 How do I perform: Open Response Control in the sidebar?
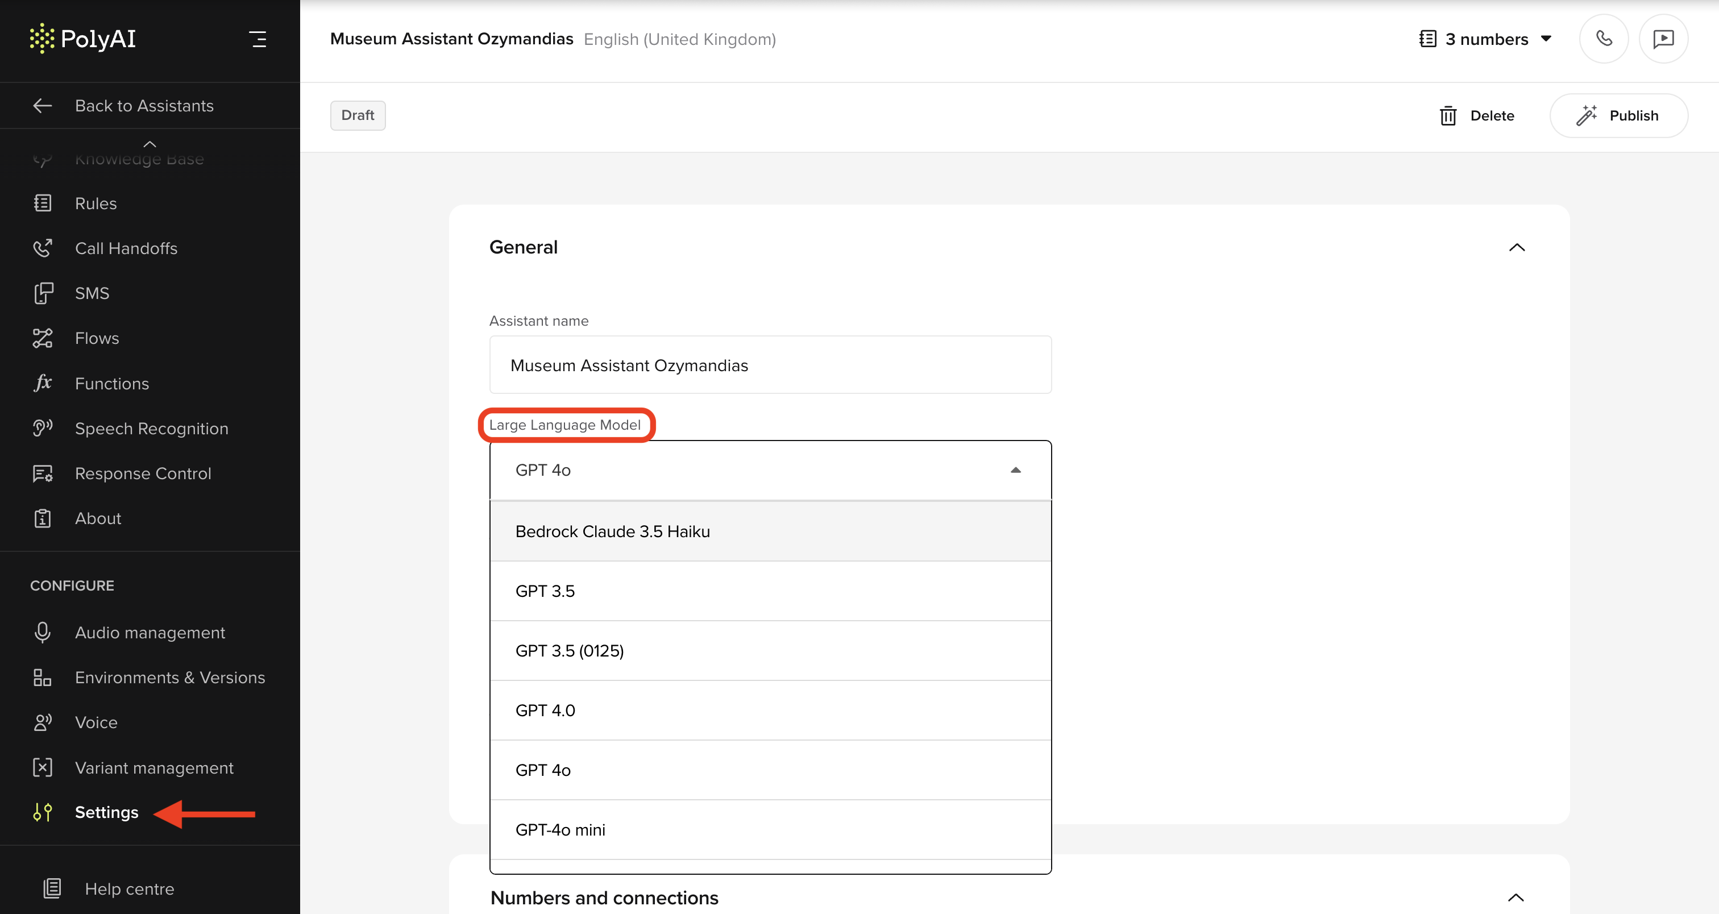point(143,473)
